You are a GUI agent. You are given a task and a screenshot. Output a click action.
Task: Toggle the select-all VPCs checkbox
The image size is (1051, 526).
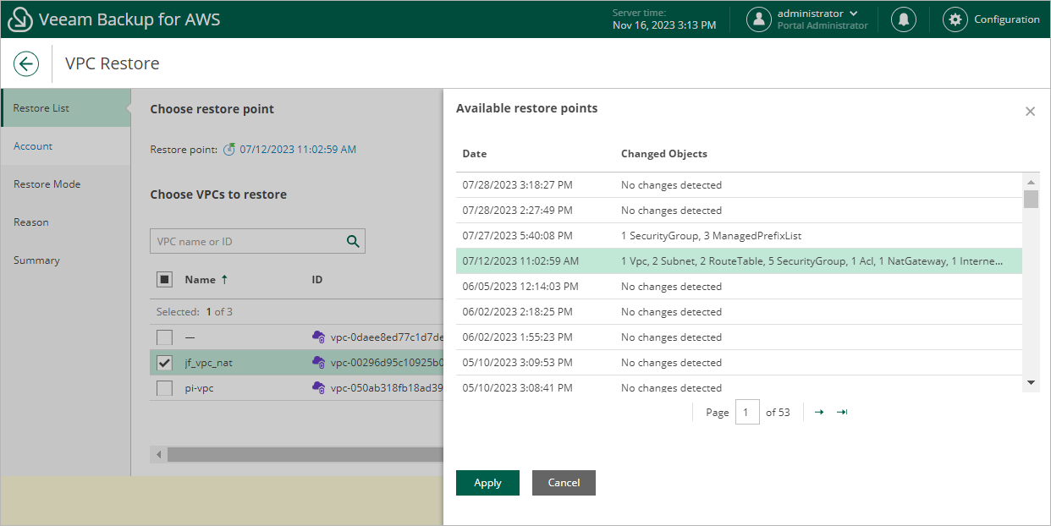(x=165, y=279)
